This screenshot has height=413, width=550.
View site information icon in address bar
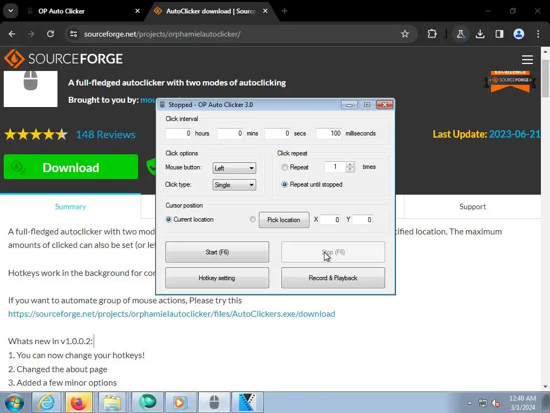74,34
